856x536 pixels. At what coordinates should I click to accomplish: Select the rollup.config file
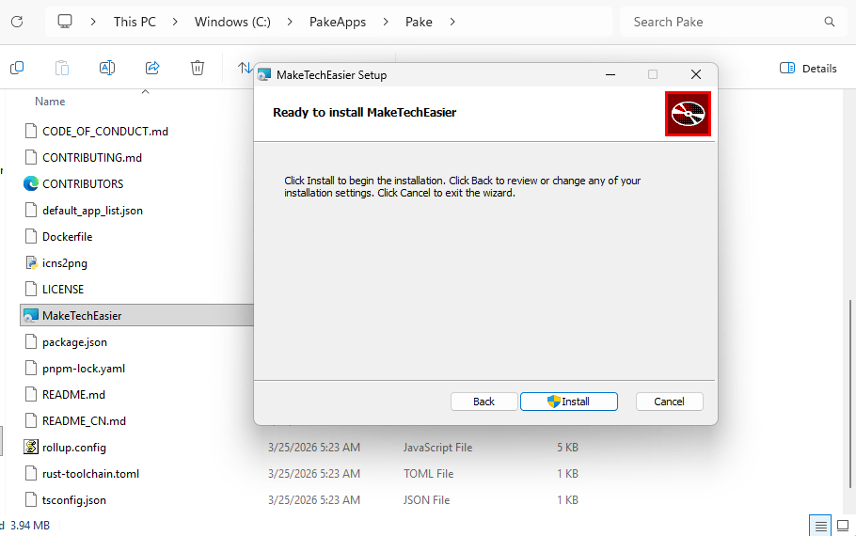(x=74, y=448)
